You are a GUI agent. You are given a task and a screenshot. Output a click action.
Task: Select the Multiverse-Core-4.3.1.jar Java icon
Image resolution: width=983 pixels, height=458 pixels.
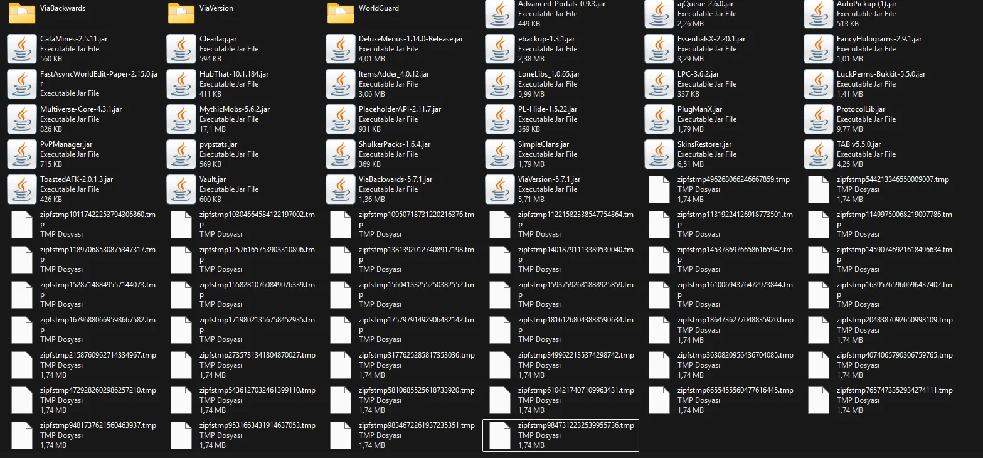[x=22, y=119]
